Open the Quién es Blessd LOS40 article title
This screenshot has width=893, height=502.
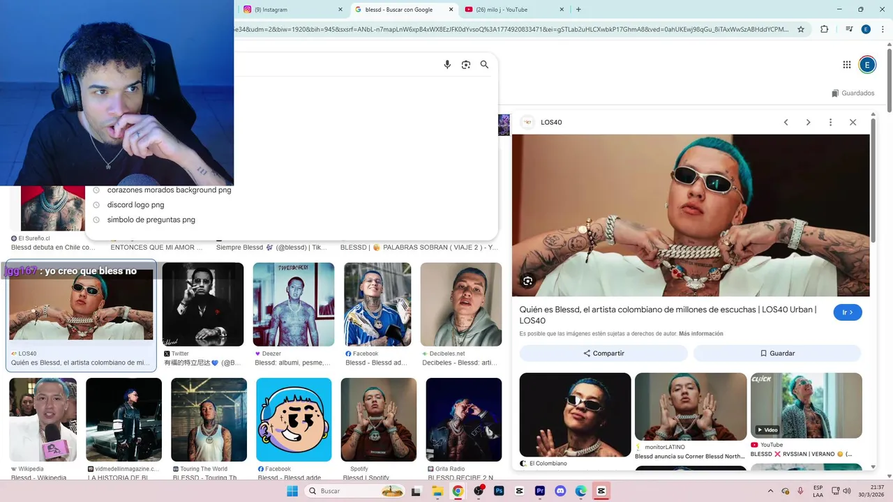click(668, 315)
